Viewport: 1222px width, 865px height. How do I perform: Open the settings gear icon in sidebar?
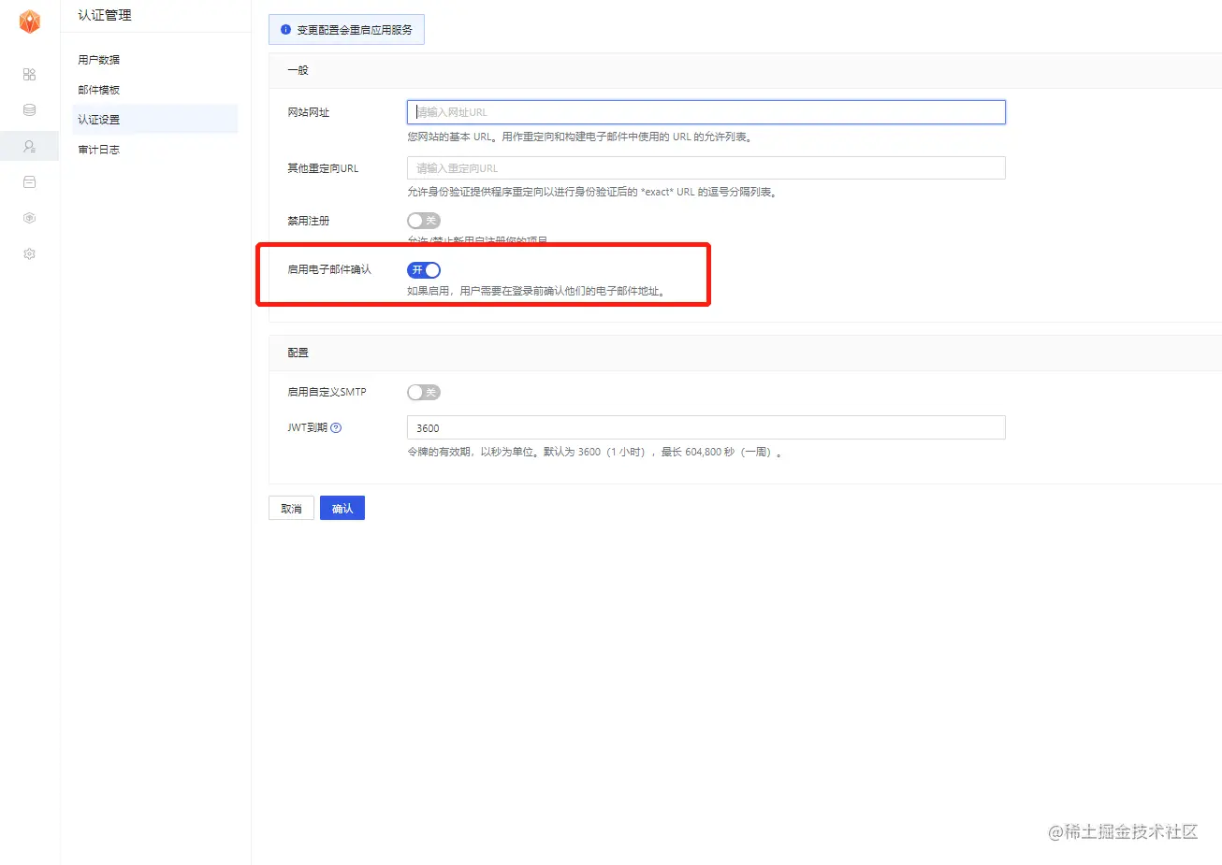coord(29,253)
